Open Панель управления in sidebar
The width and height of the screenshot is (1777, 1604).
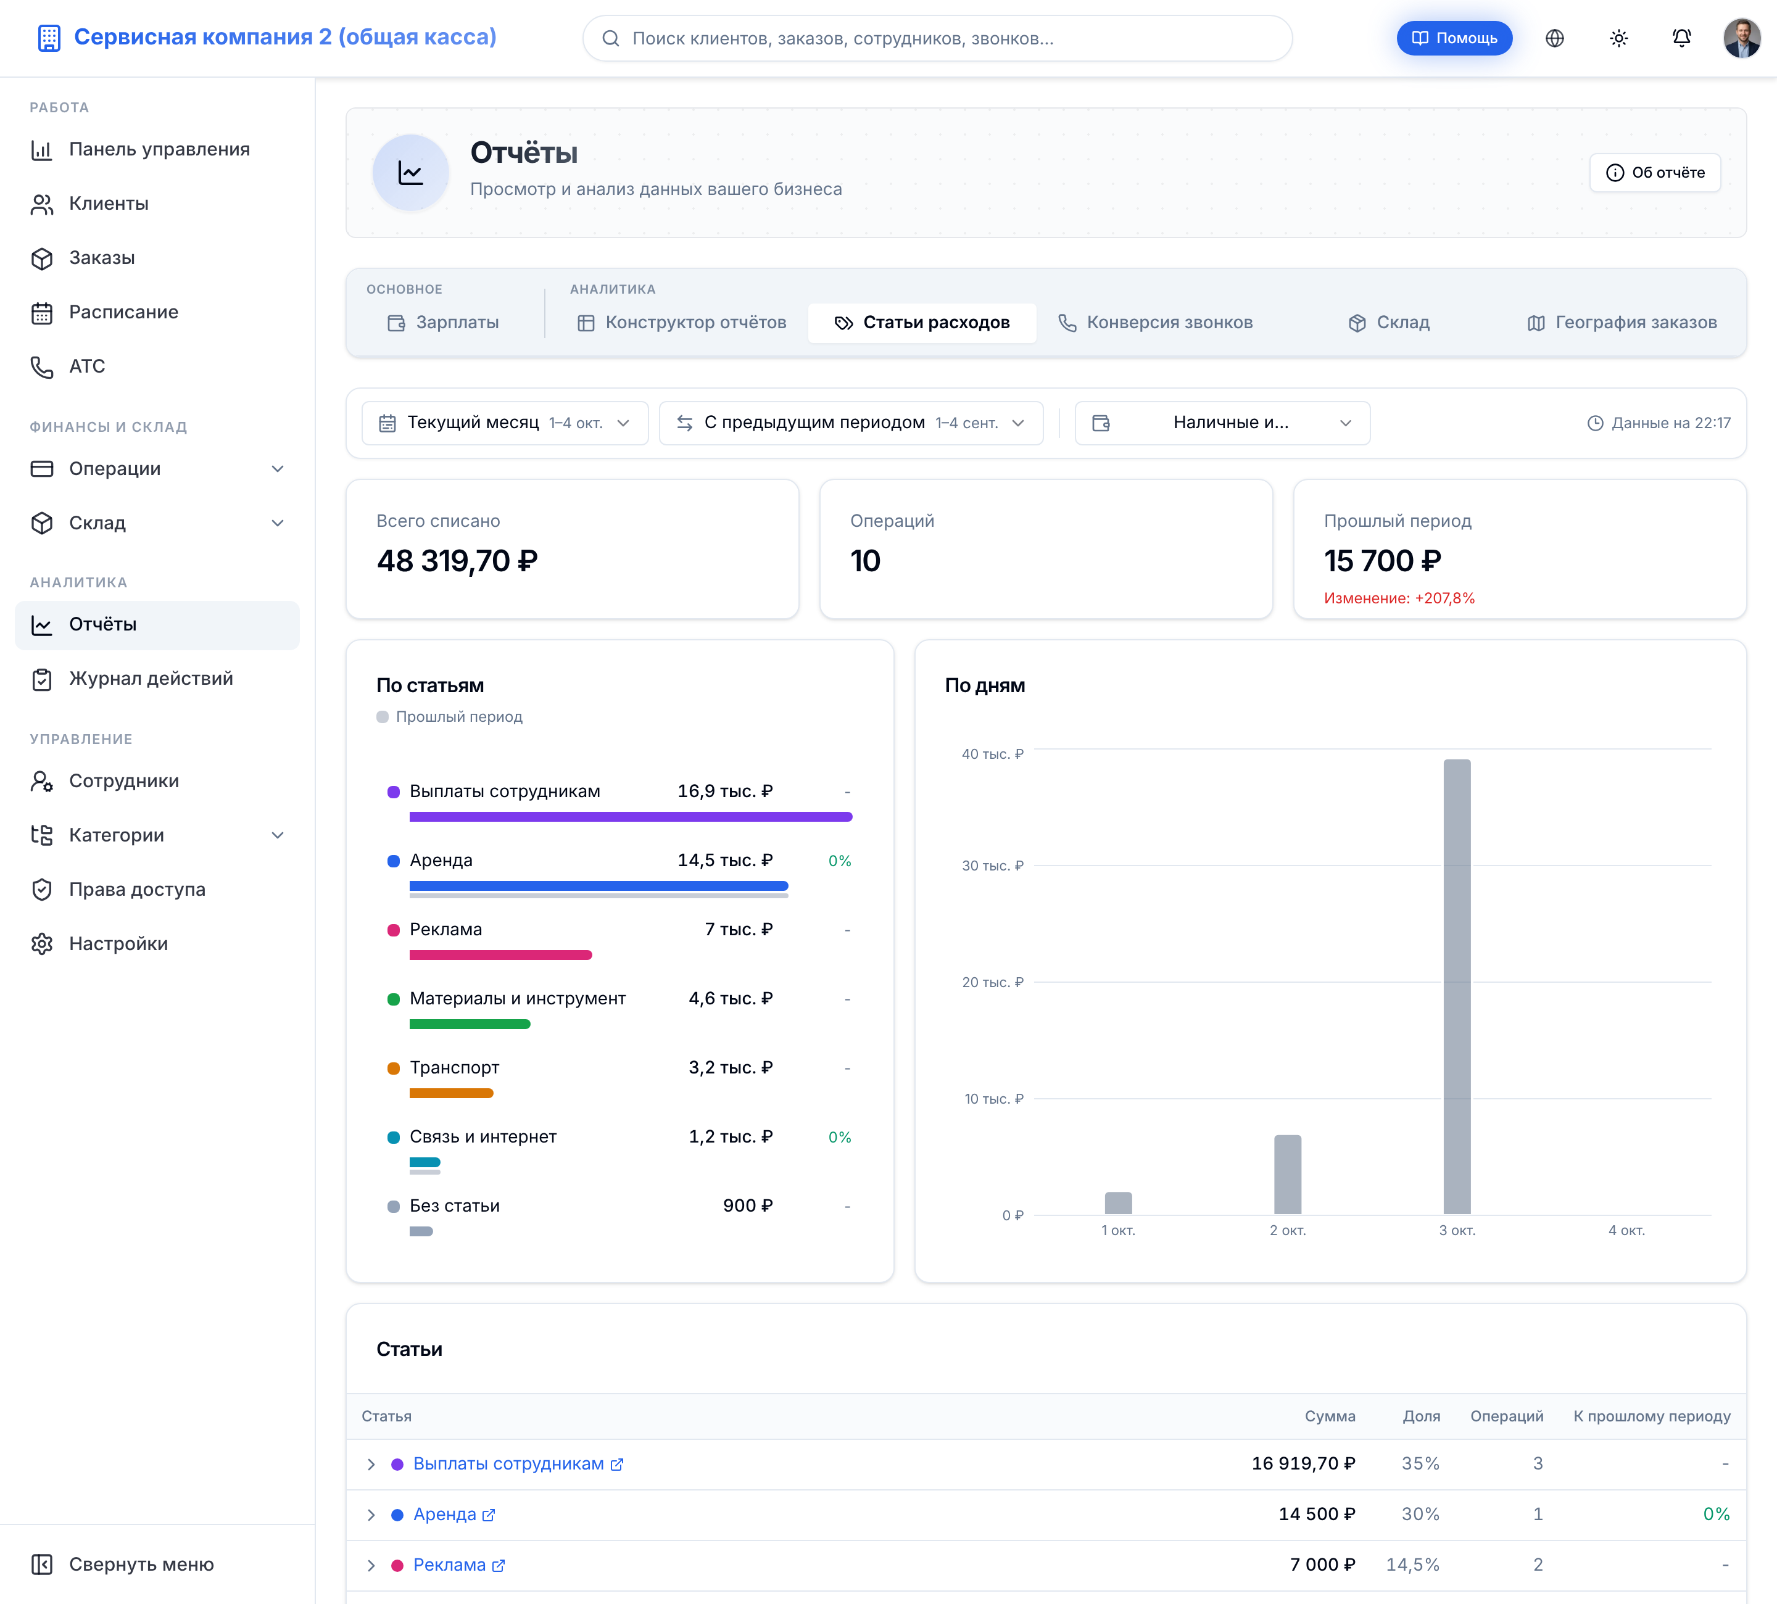[x=157, y=149]
